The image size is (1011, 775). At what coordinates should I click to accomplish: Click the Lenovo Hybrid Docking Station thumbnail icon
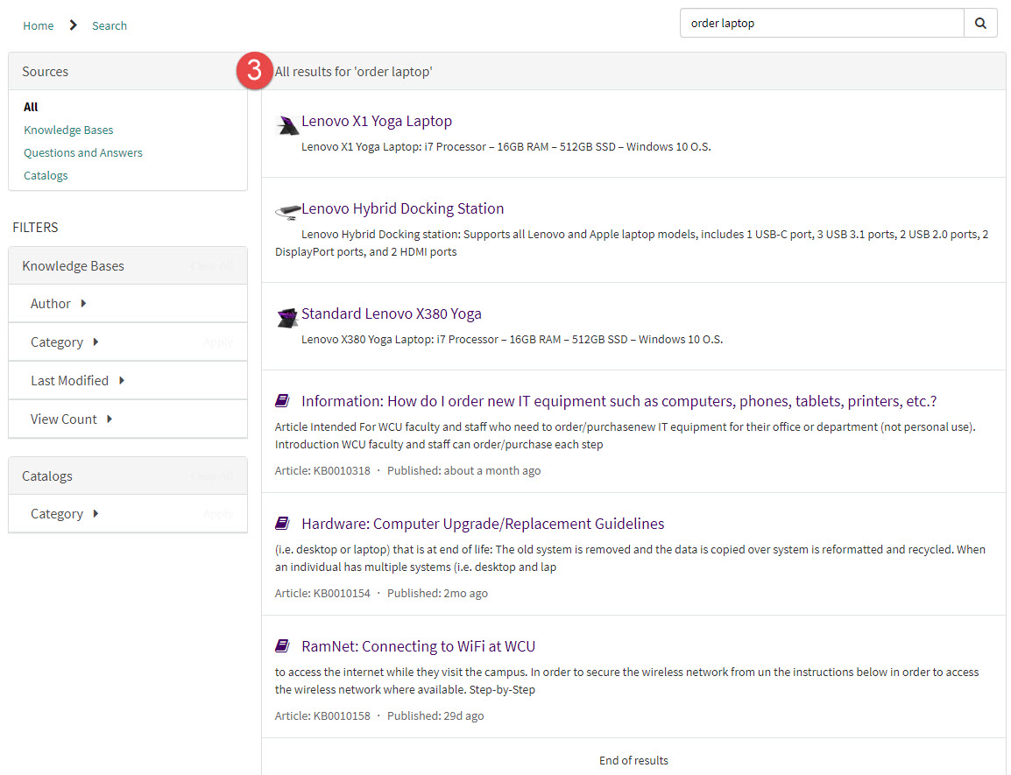point(287,210)
